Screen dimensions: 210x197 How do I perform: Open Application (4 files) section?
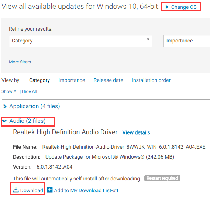tap(35, 106)
